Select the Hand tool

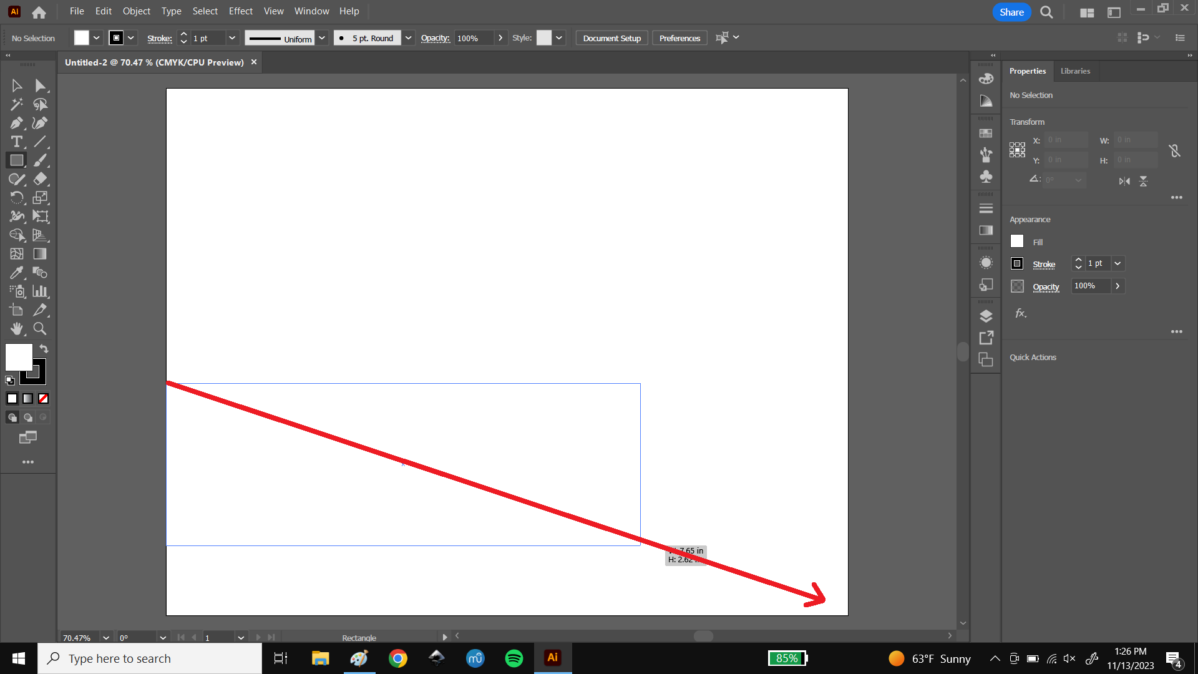click(17, 329)
